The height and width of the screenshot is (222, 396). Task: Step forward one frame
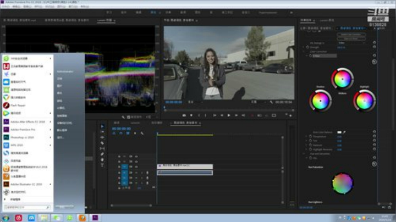coord(236,115)
